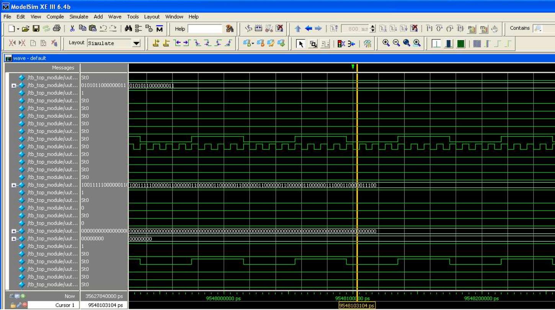Screen dimensions: 555x310
Task: Click the Zoom Full magnifier icon
Action: pyautogui.click(x=406, y=43)
